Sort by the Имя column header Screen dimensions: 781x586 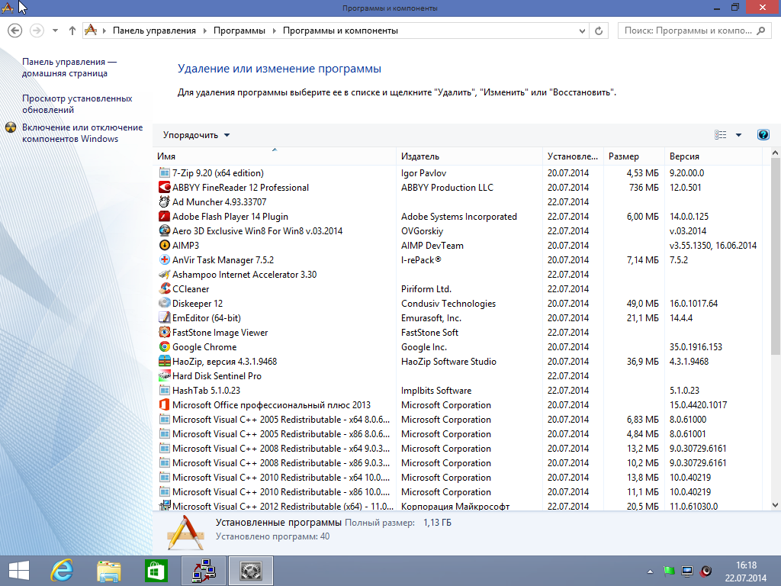coord(274,156)
